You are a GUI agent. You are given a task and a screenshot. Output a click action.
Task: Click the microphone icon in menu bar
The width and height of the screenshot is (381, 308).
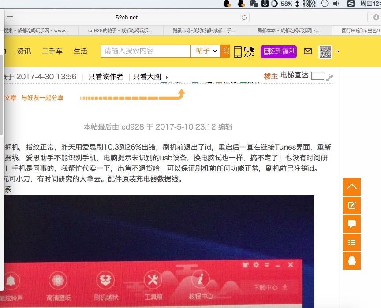265,4
